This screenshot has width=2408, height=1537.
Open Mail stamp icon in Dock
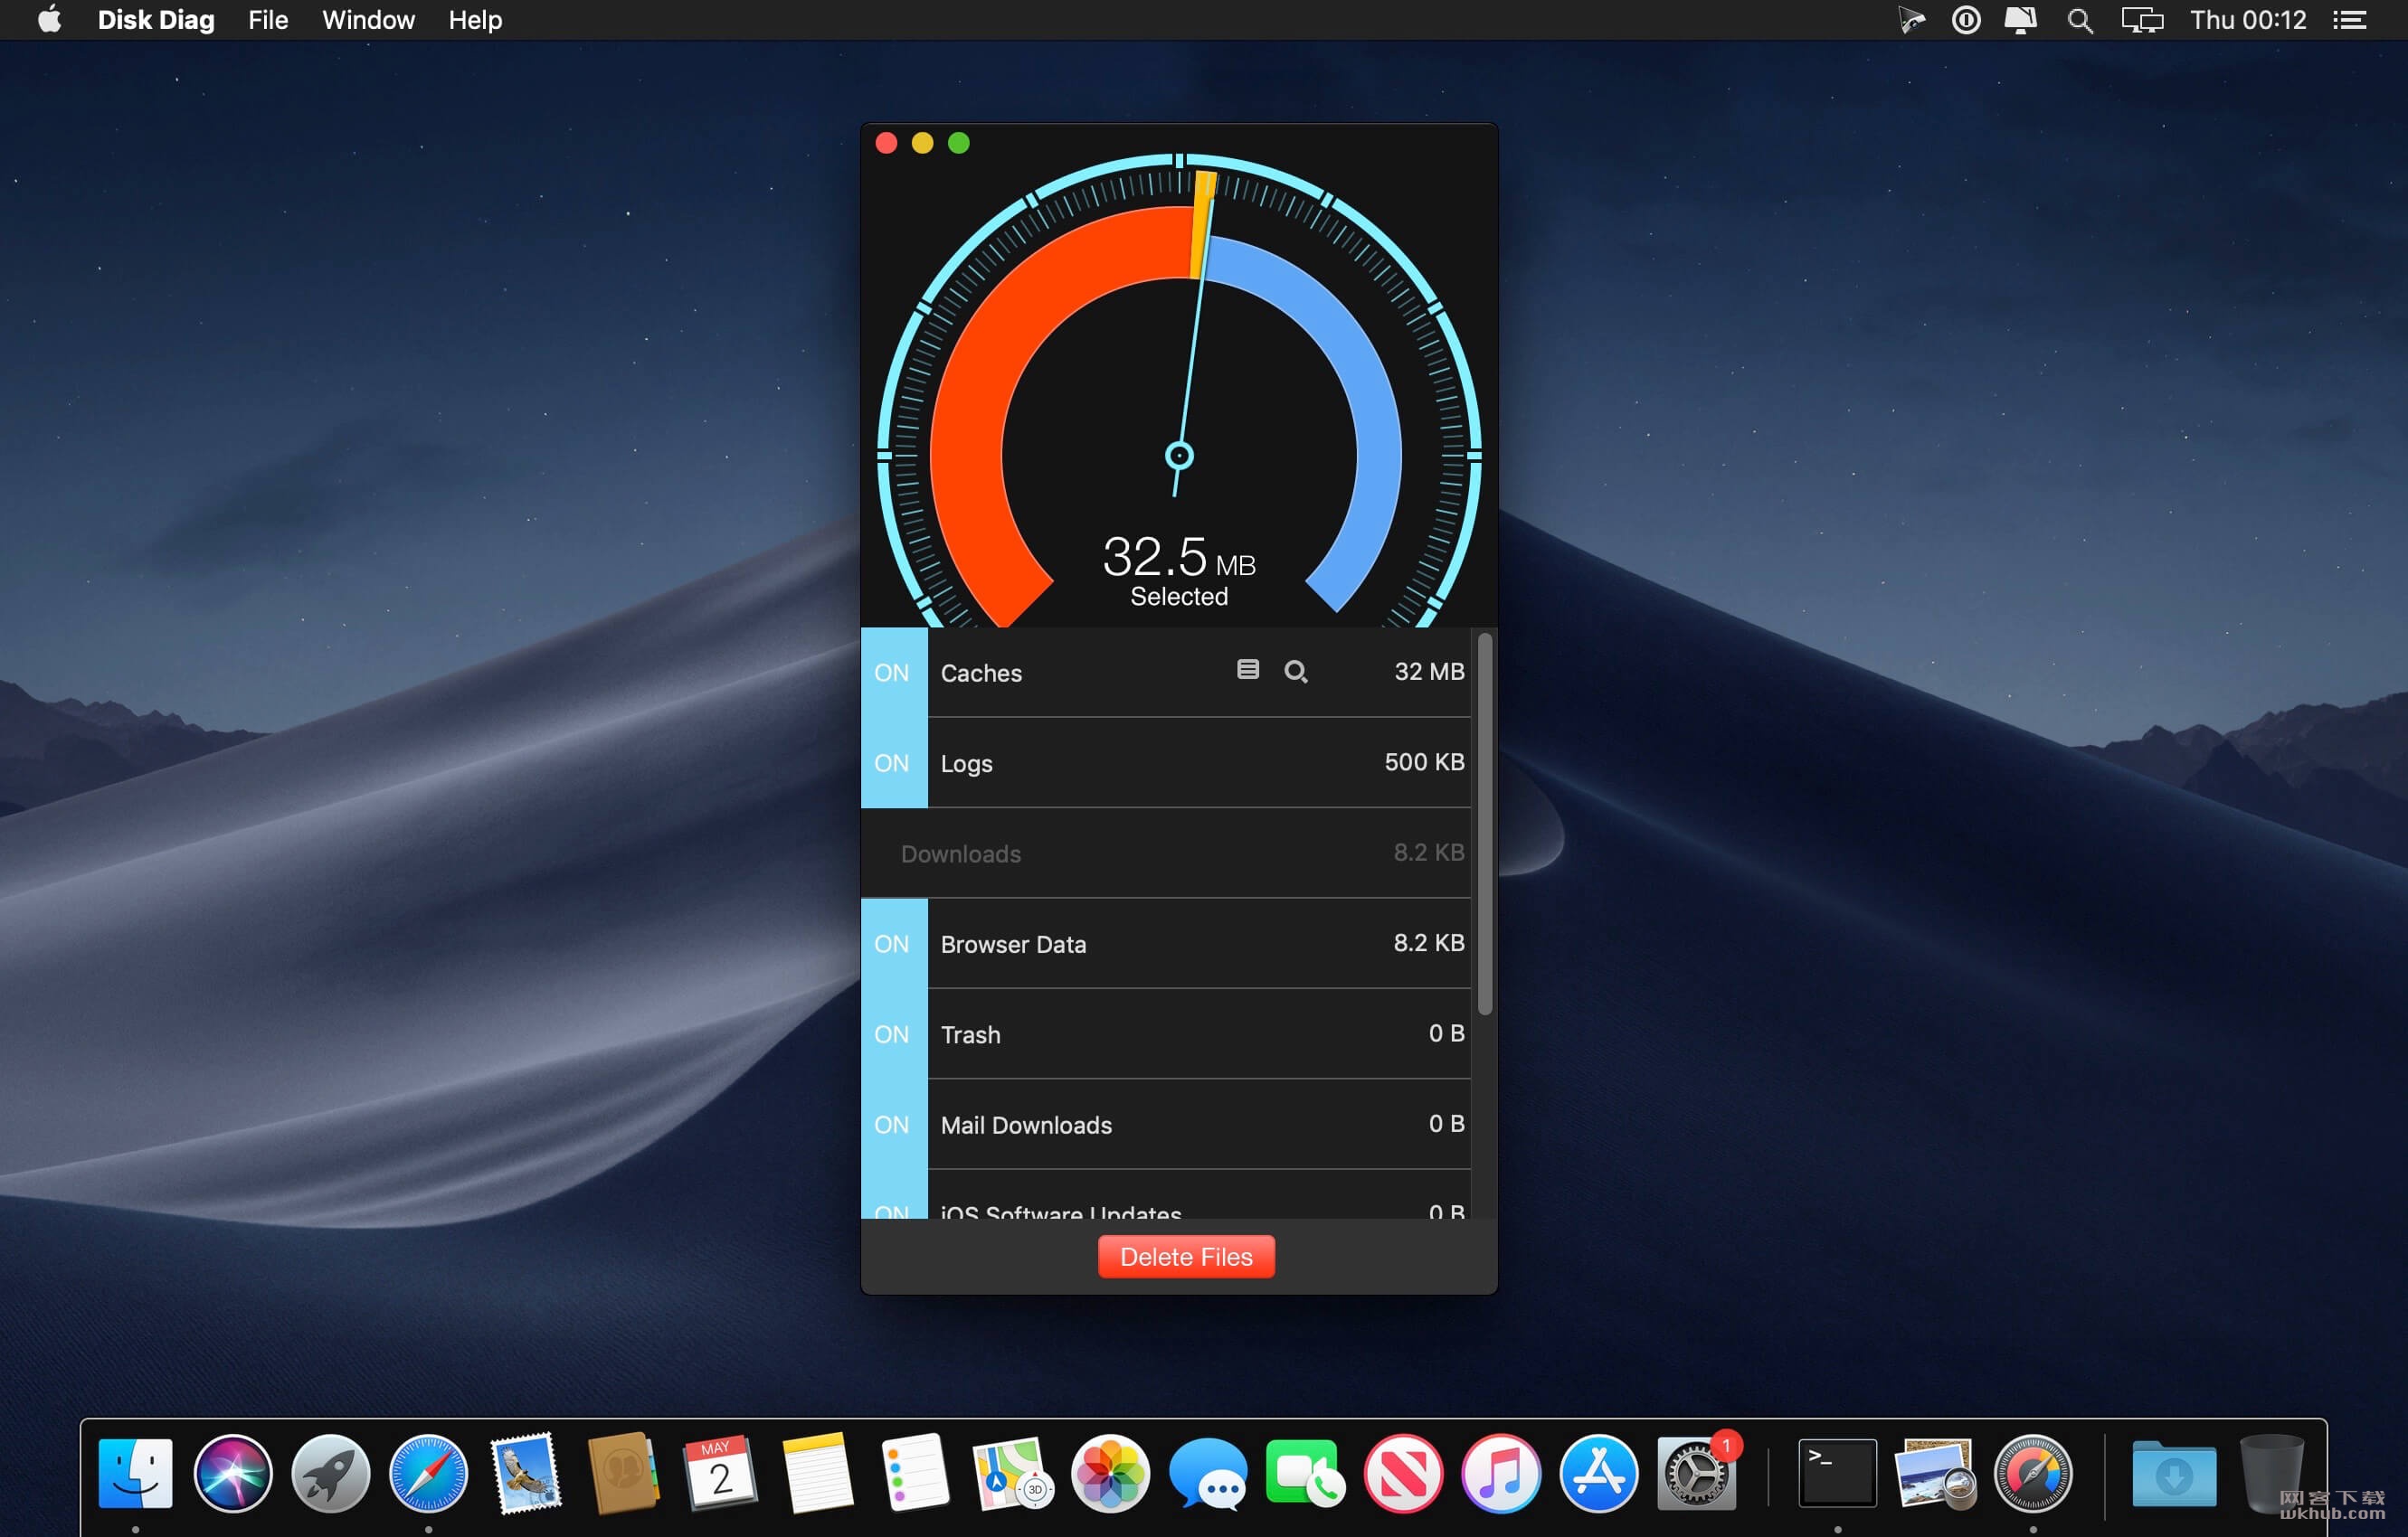pyautogui.click(x=526, y=1473)
